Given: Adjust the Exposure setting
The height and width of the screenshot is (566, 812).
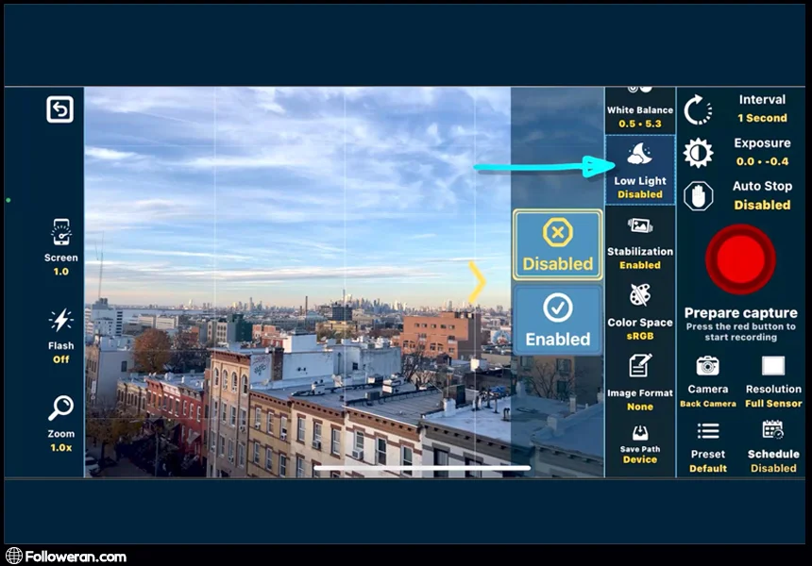Looking at the screenshot, I should [698, 153].
